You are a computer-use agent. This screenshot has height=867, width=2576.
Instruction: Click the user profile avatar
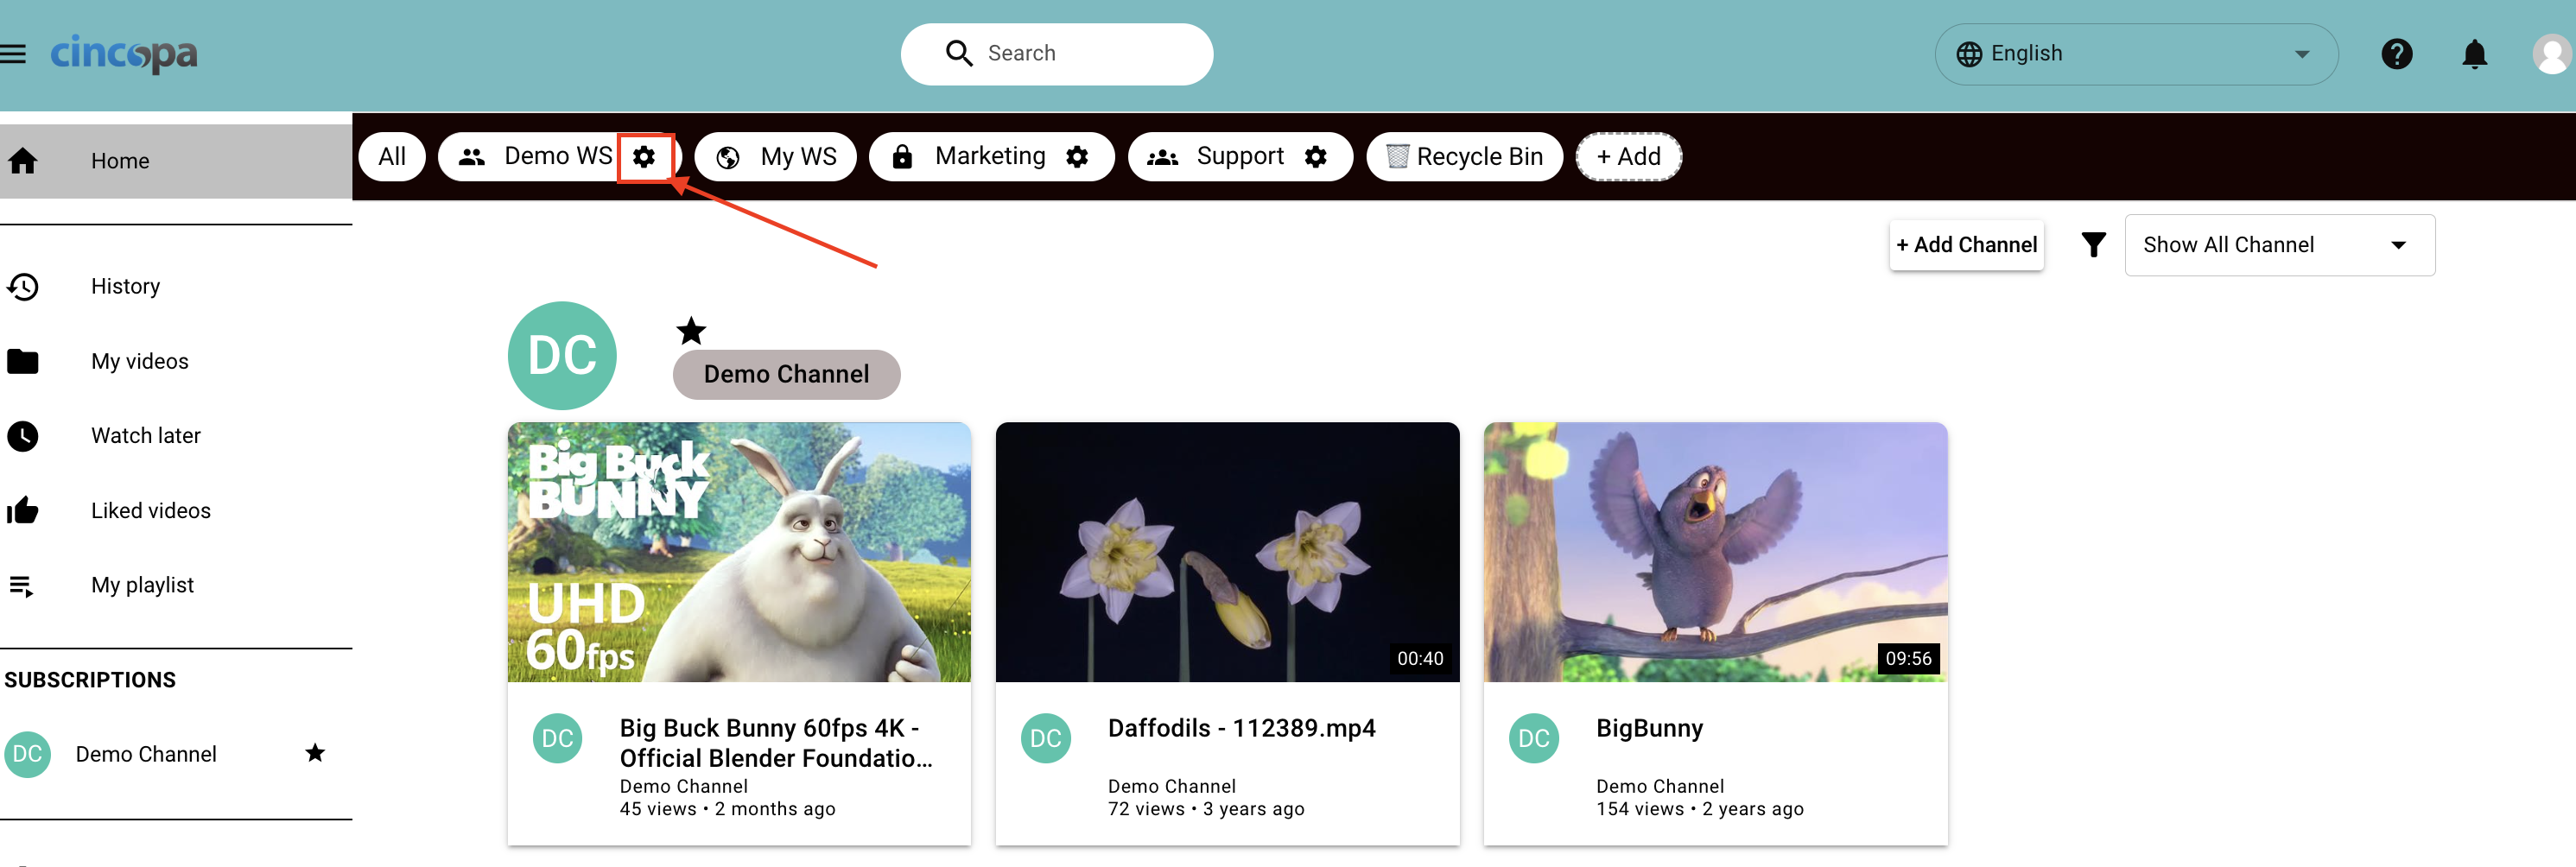(x=2552, y=54)
